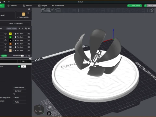Click orange filament 8 color swatch

click(10, 44)
